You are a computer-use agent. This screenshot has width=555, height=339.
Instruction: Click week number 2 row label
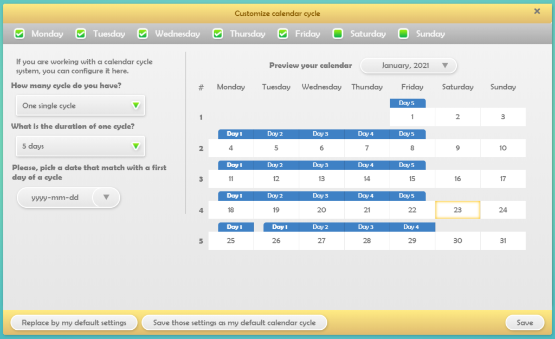coord(201,149)
